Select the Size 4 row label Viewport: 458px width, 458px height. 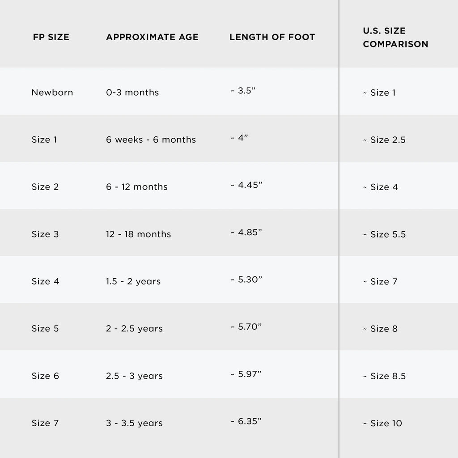coord(45,281)
